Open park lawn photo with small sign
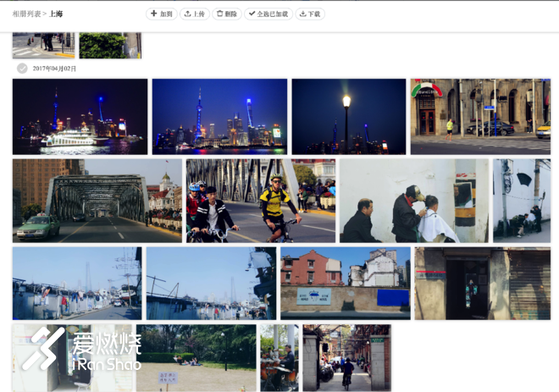This screenshot has height=392, width=559. 196,358
